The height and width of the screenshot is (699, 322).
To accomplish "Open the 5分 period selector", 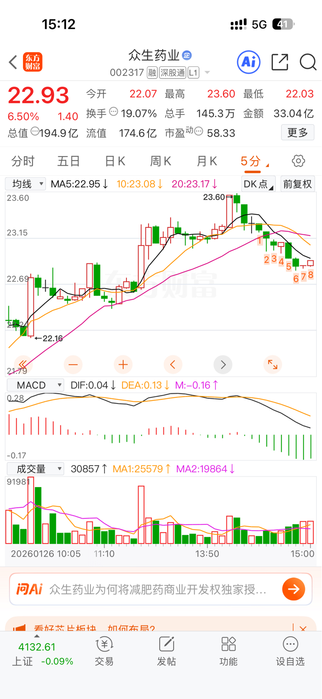I will [x=254, y=161].
